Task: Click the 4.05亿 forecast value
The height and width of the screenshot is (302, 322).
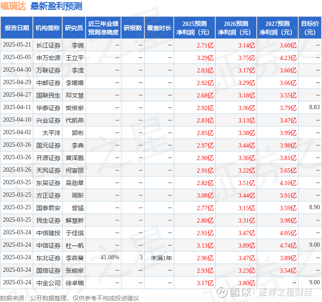Action: 288,233
